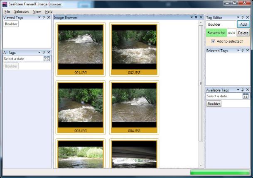Open the Viewed Tags panel dropdown arrow
Image resolution: width=253 pixels, height=178 pixels.
(x=39, y=17)
